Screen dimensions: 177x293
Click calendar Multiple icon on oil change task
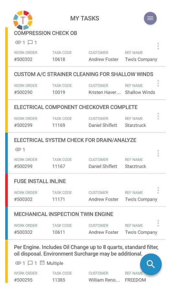pos(42,263)
